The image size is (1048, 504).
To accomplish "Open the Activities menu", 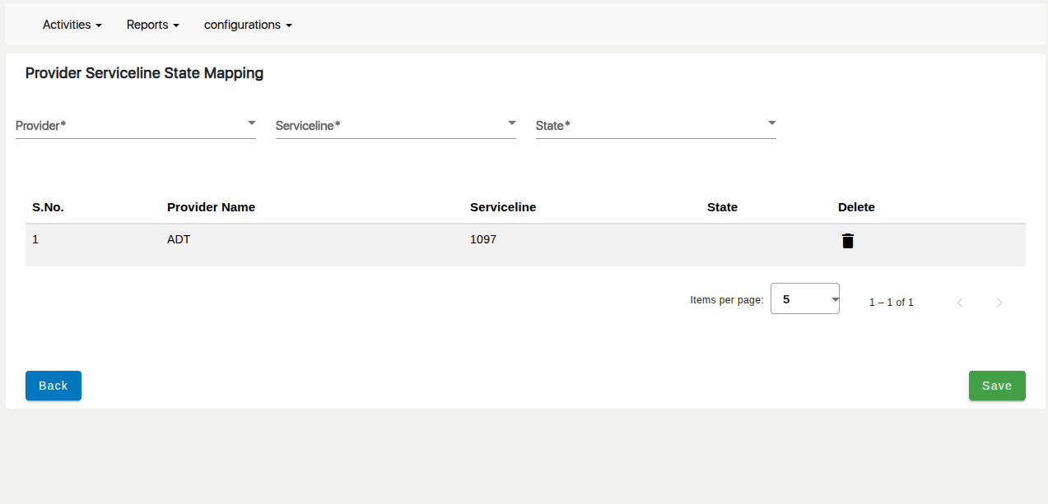I will click(72, 25).
